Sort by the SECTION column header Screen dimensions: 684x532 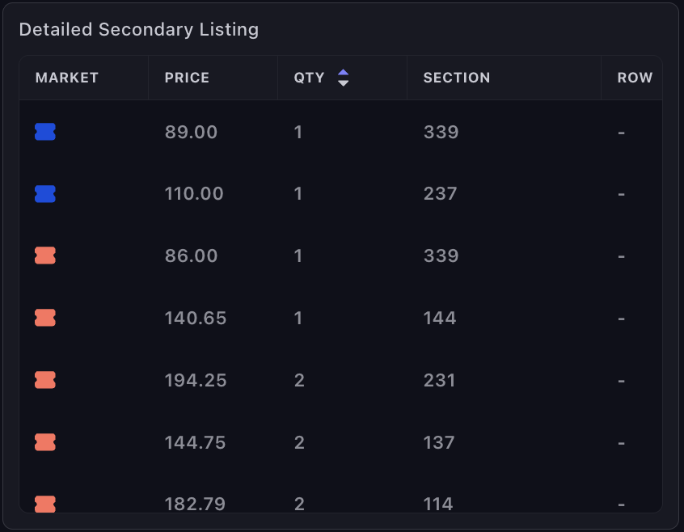click(x=457, y=78)
